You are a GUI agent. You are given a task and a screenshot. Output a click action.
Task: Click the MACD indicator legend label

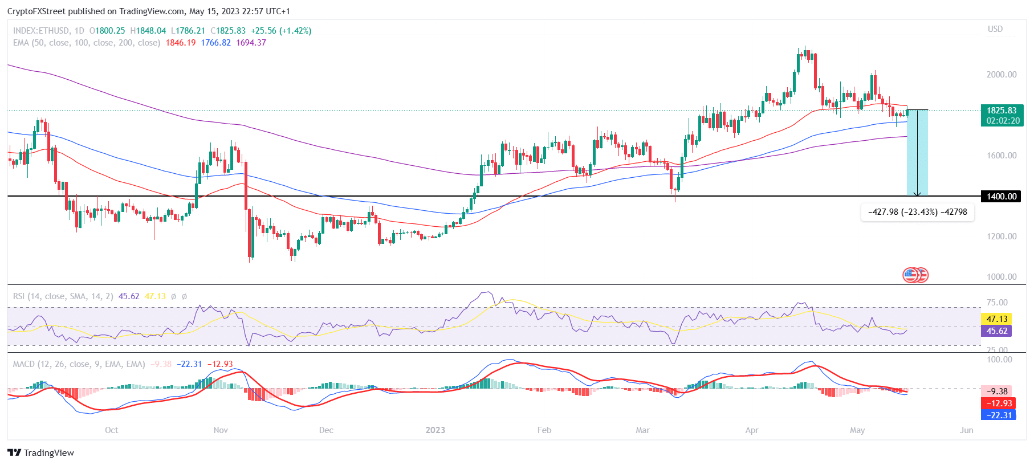79,364
